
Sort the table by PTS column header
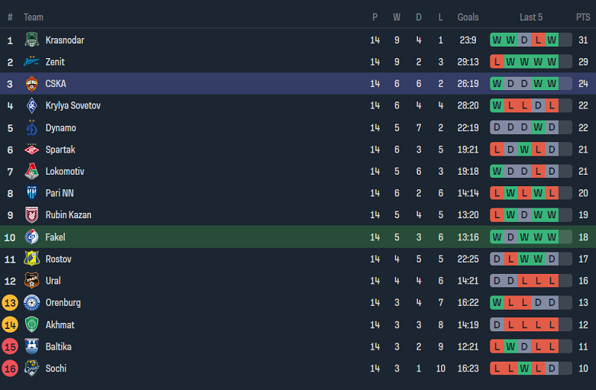coord(582,17)
